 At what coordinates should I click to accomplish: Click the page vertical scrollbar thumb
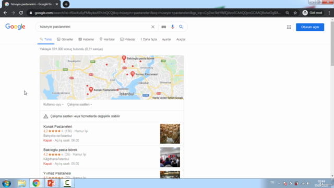tap(332, 44)
